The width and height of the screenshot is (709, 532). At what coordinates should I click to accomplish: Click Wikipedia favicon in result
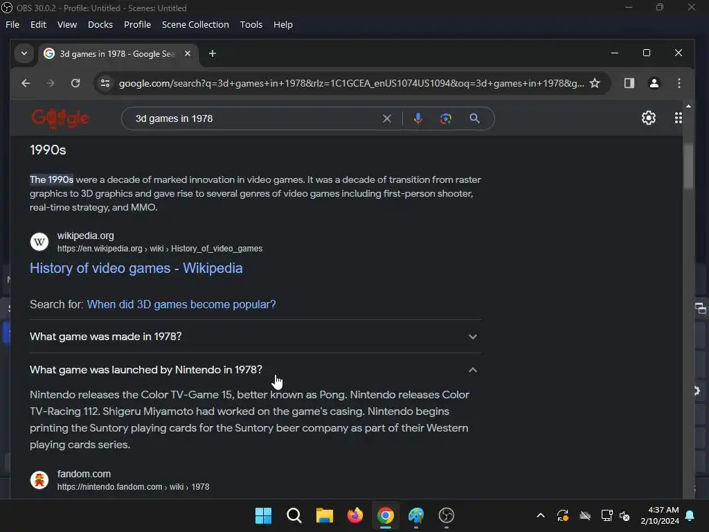[x=39, y=242]
